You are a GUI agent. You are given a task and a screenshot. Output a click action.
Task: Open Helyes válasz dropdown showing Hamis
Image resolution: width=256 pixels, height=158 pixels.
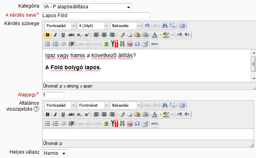pyautogui.click(x=54, y=153)
